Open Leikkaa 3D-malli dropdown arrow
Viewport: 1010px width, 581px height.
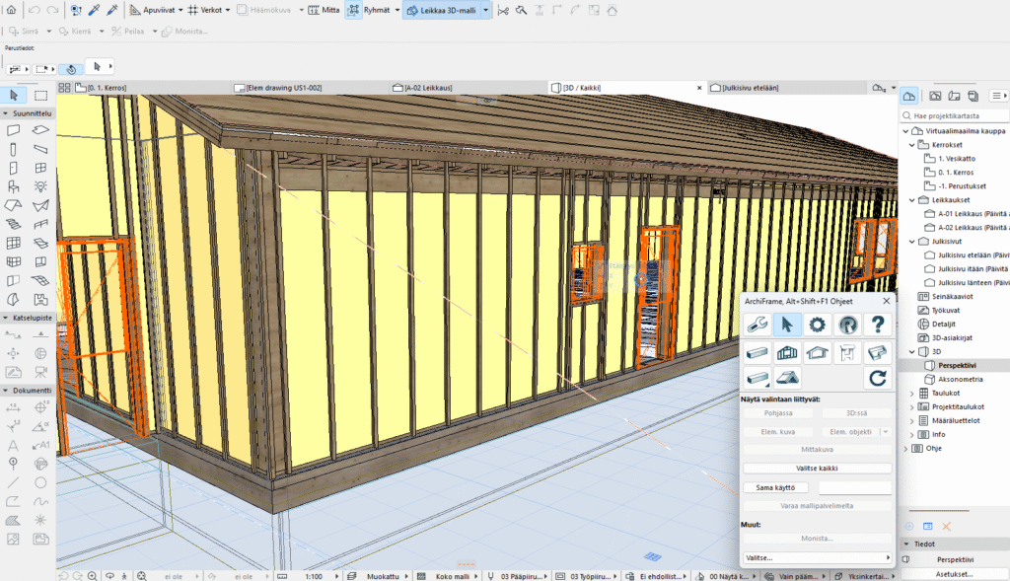pos(485,10)
